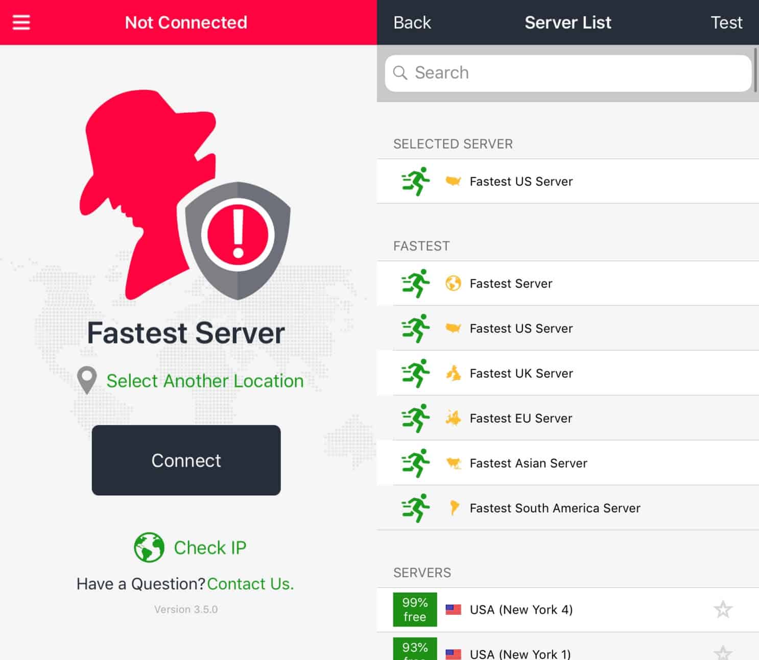Click the warning shield status icon
The width and height of the screenshot is (759, 660).
point(238,240)
